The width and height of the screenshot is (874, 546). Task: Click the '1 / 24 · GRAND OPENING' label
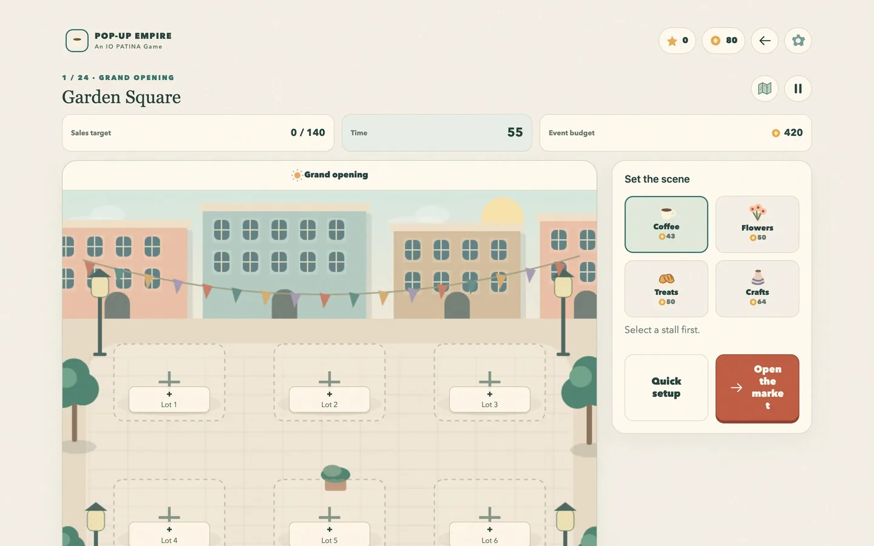point(118,78)
